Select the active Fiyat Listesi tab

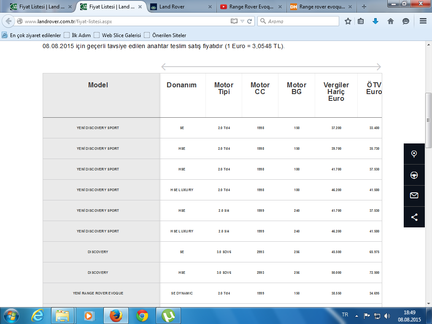[x=111, y=7]
